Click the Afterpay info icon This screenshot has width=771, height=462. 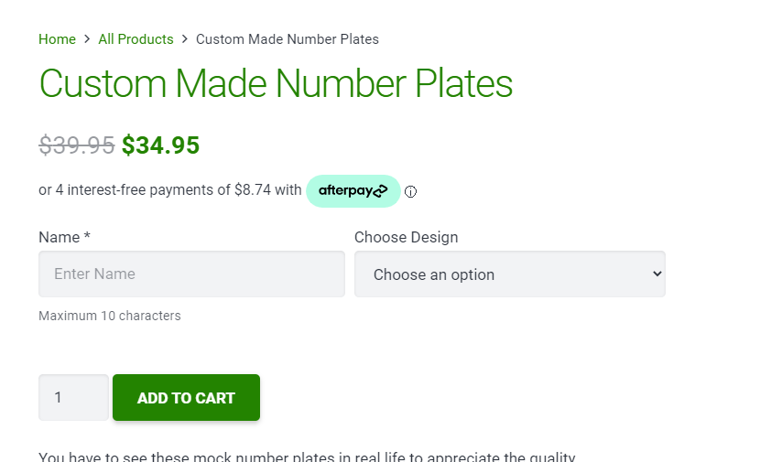(x=410, y=192)
